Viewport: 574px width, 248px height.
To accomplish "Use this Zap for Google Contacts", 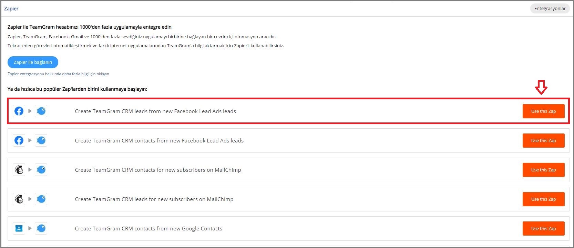I will [x=543, y=229].
